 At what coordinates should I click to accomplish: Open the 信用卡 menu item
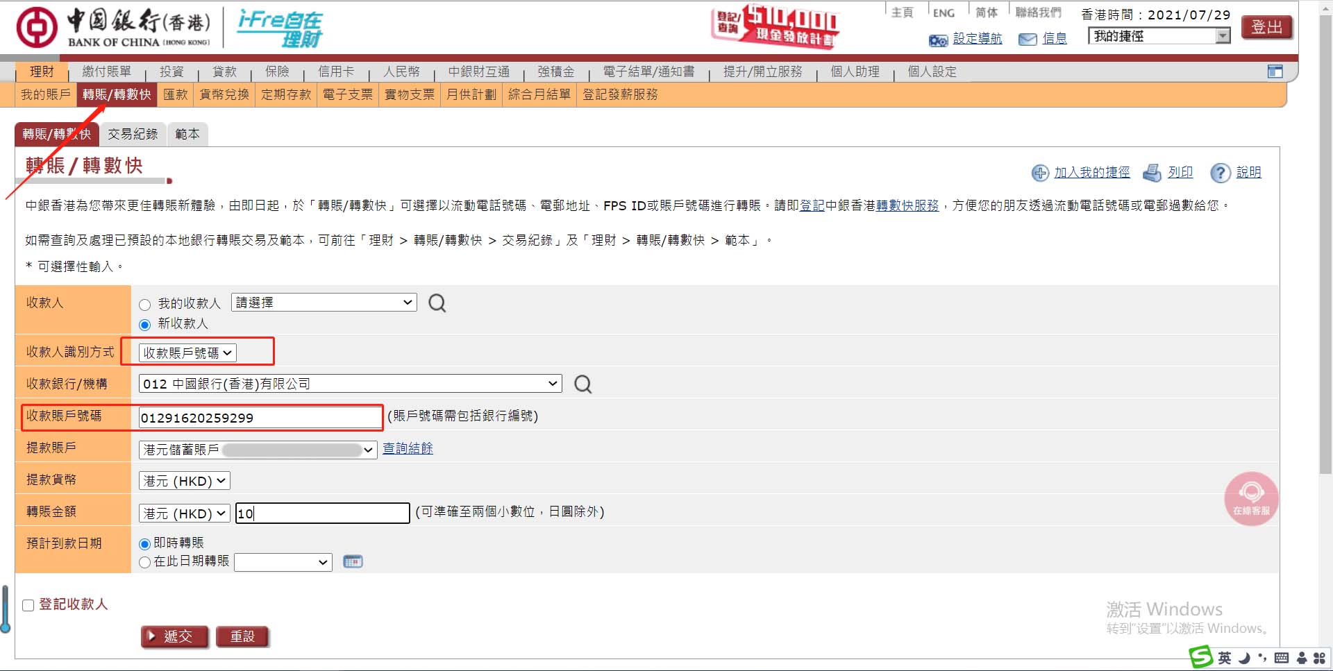[336, 71]
